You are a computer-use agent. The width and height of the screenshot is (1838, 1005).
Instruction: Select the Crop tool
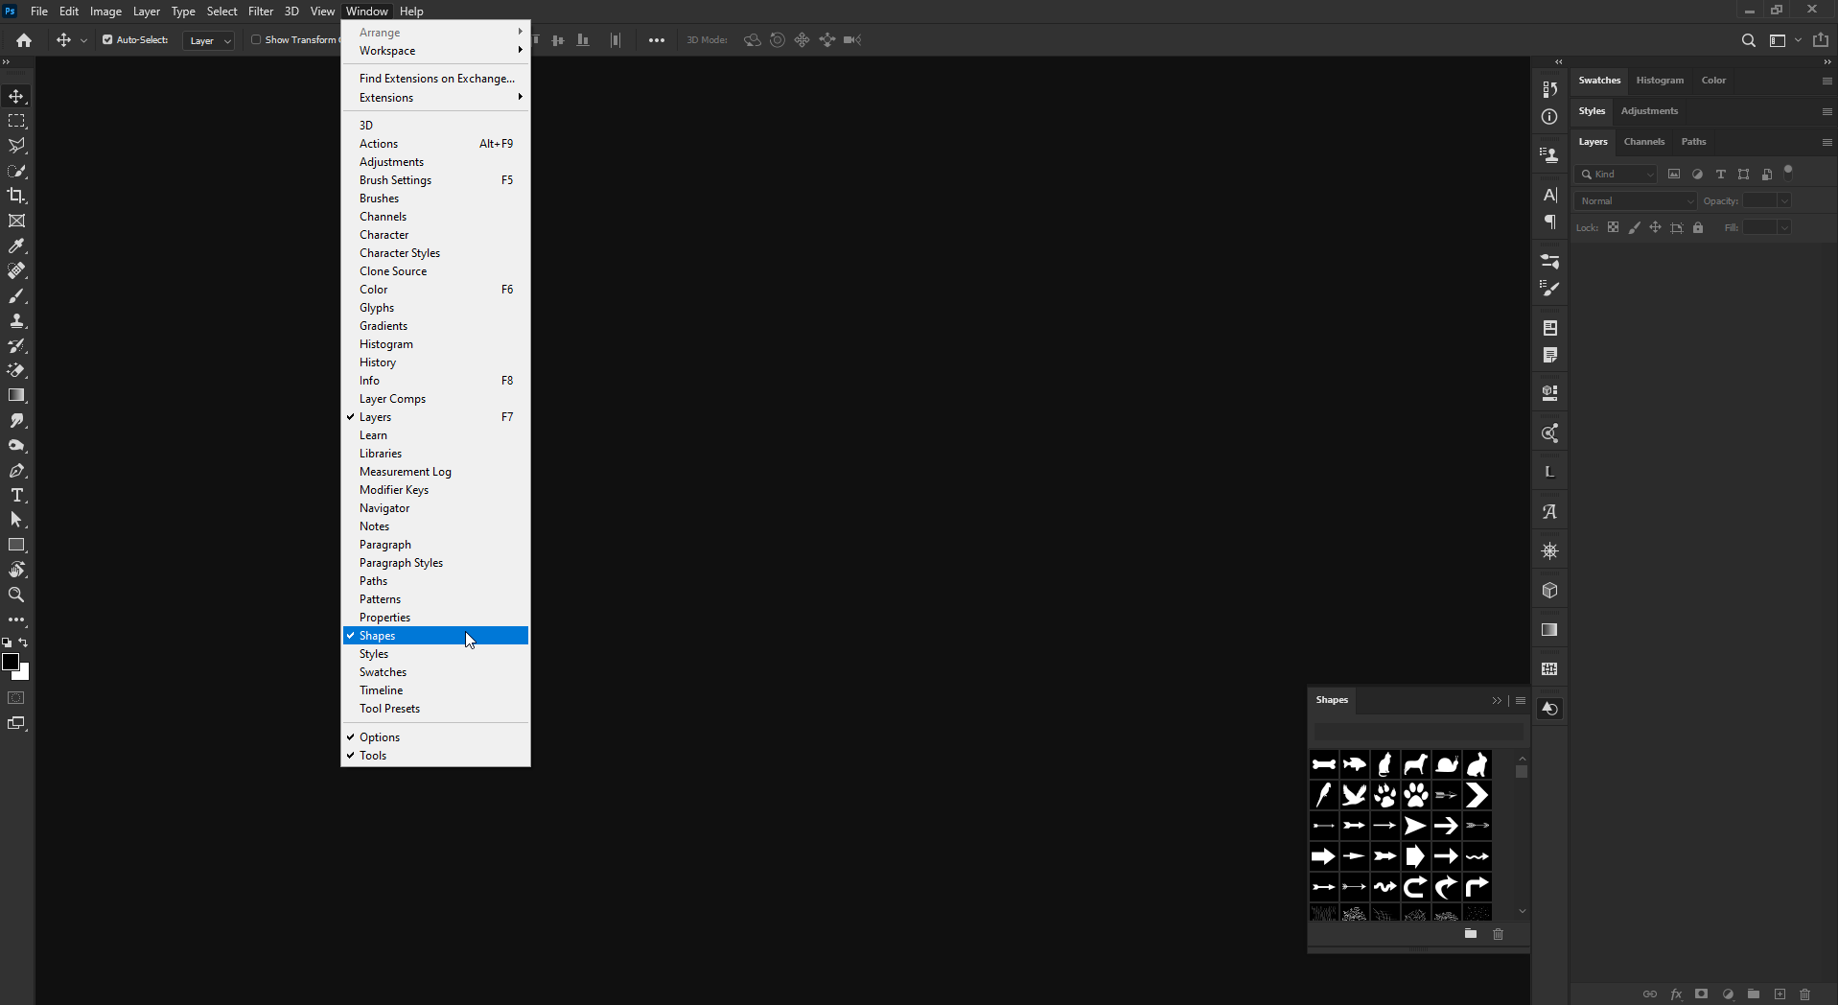[16, 196]
